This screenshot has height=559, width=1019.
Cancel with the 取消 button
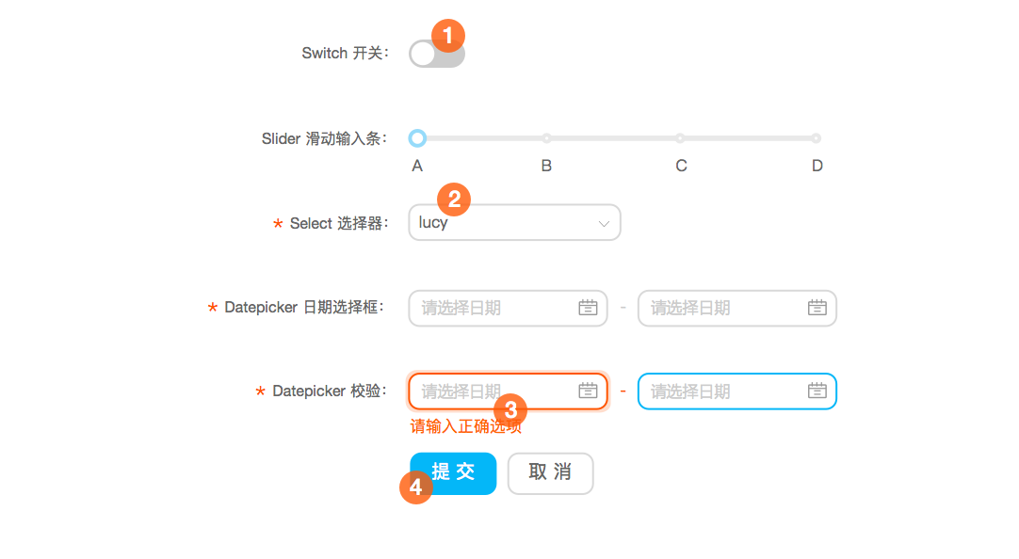550,473
